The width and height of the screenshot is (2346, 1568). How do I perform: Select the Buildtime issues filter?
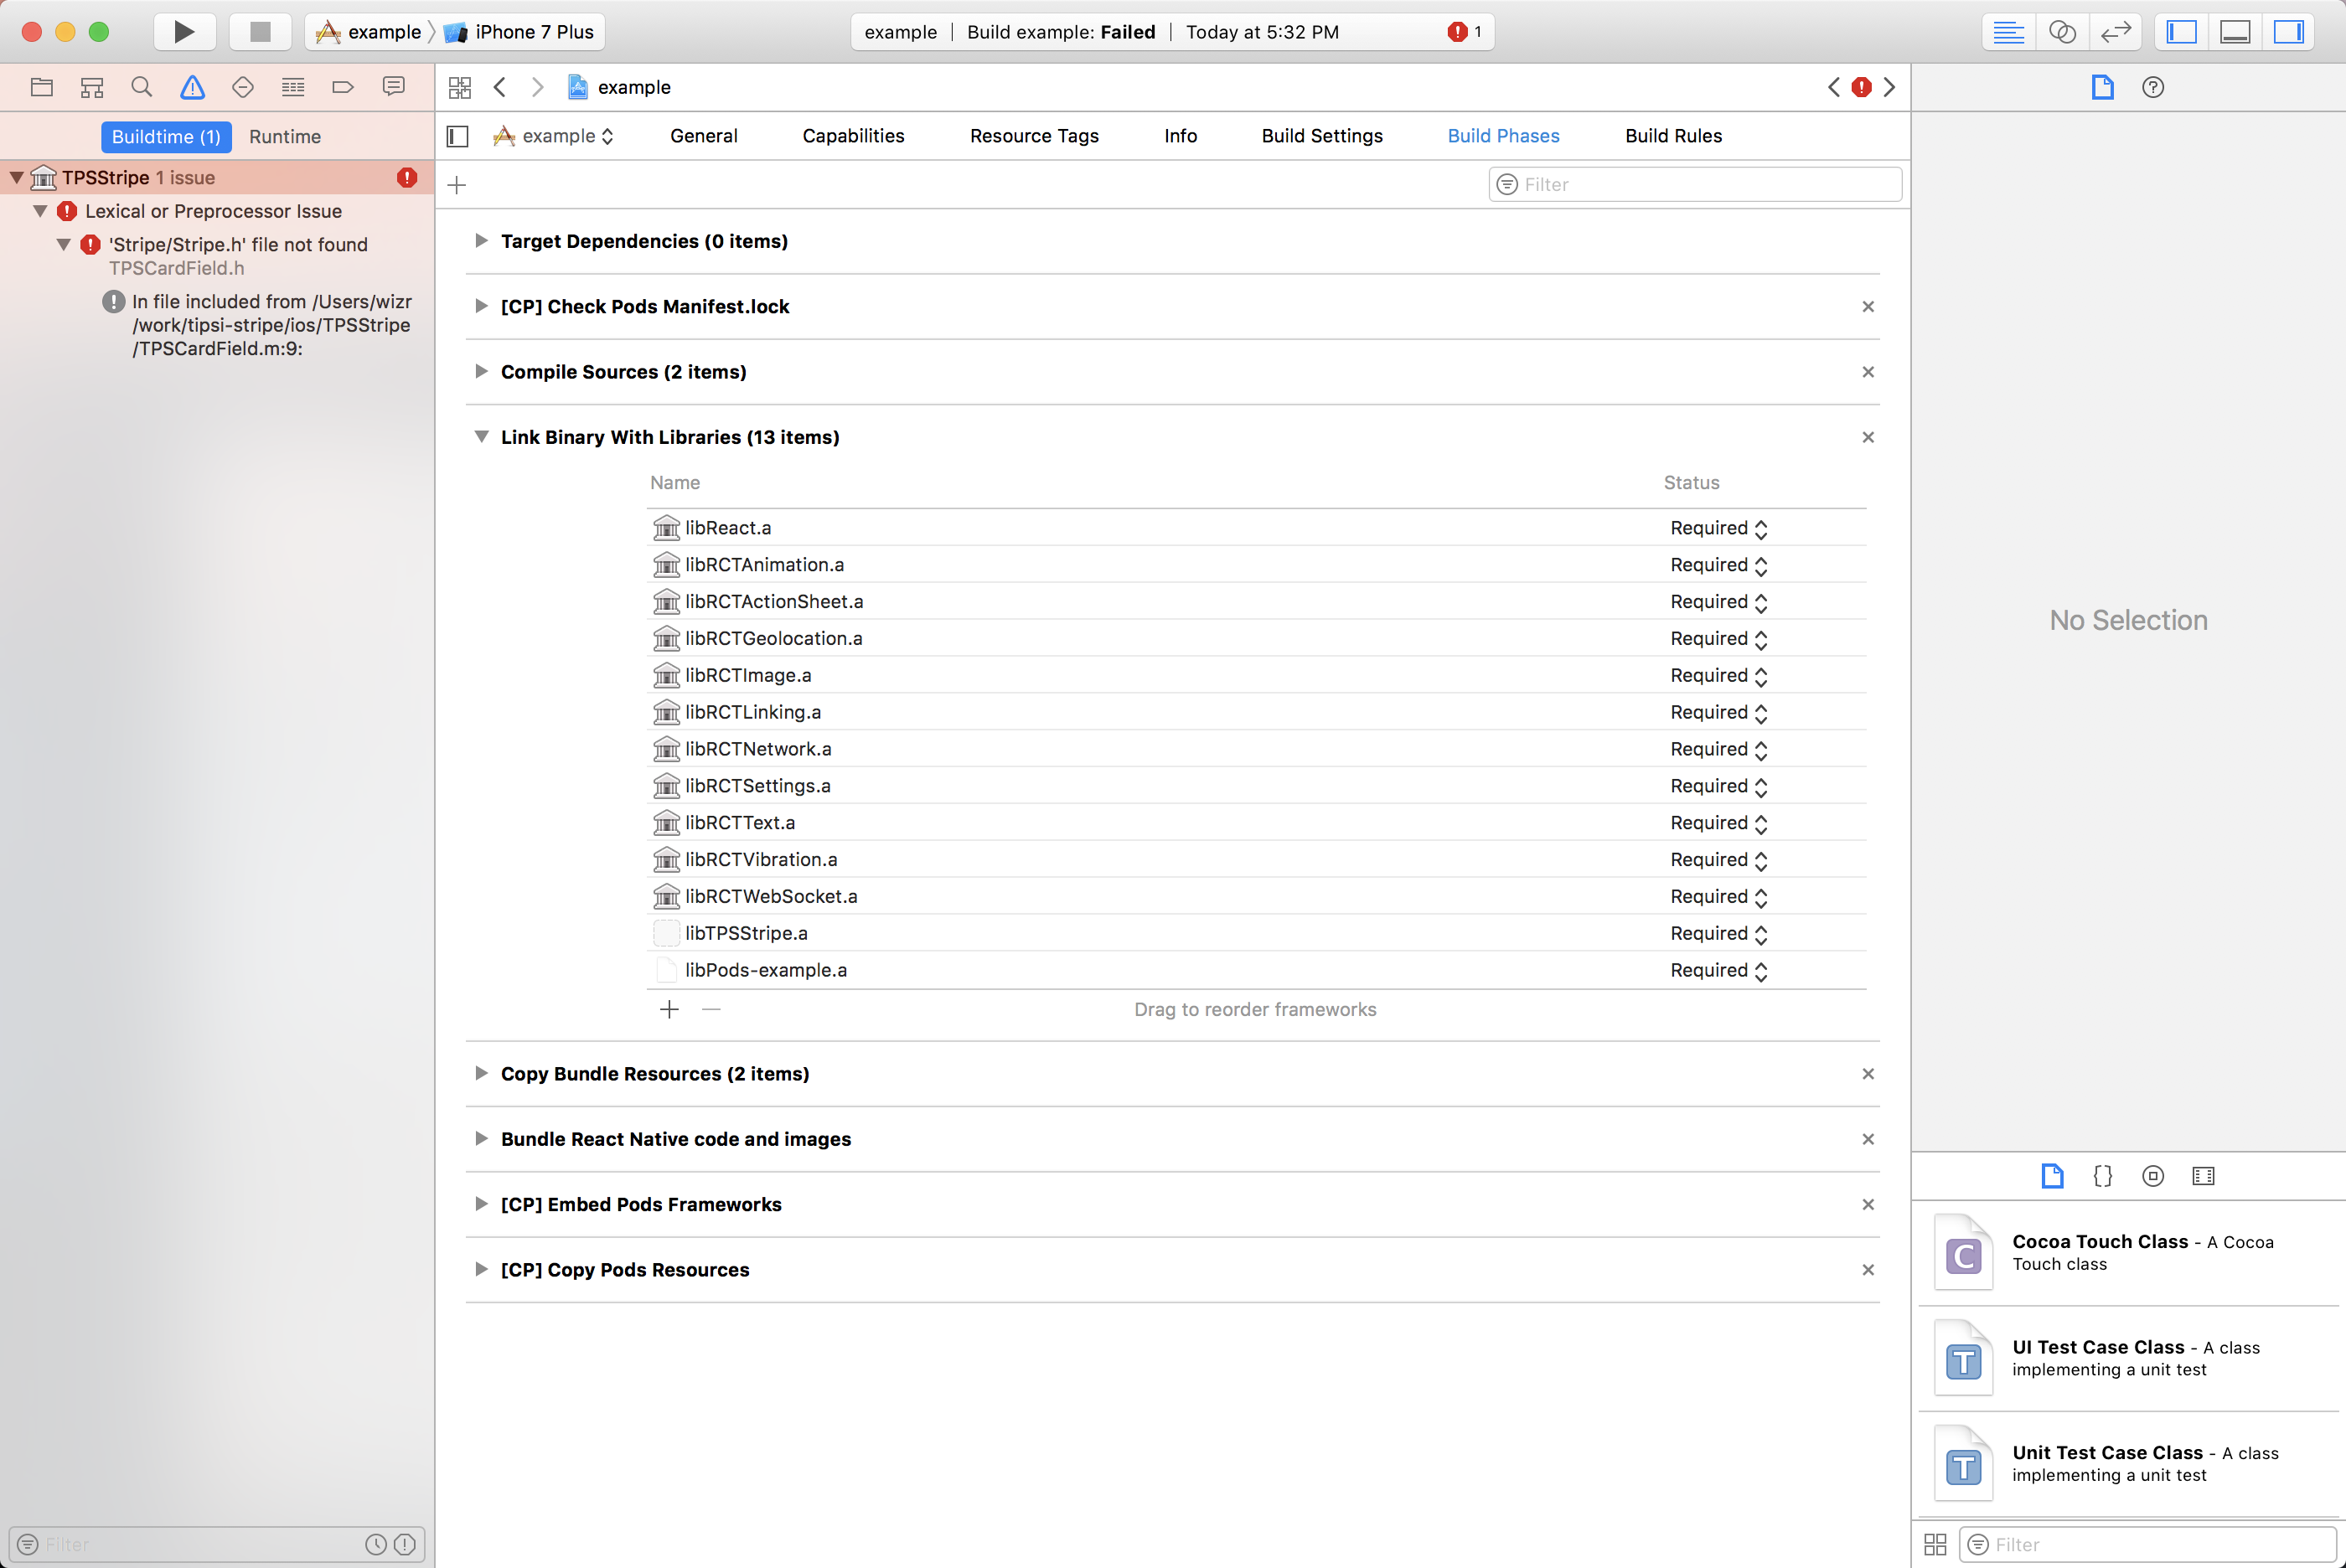tap(166, 137)
